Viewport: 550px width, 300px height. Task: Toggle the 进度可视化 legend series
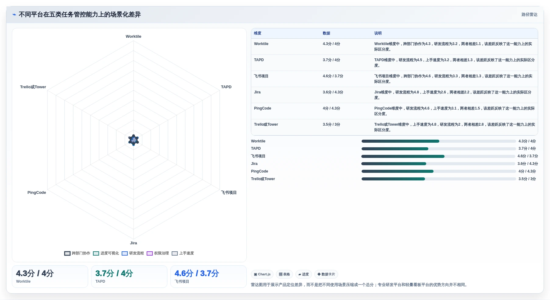click(x=106, y=253)
